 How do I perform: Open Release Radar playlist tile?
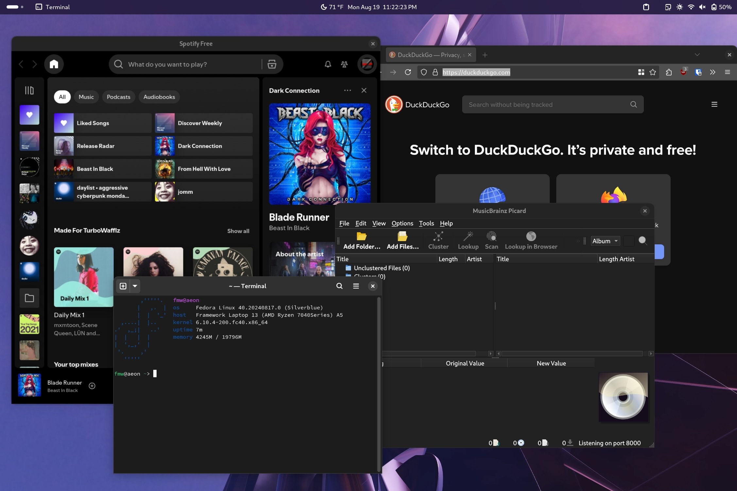[x=103, y=146]
